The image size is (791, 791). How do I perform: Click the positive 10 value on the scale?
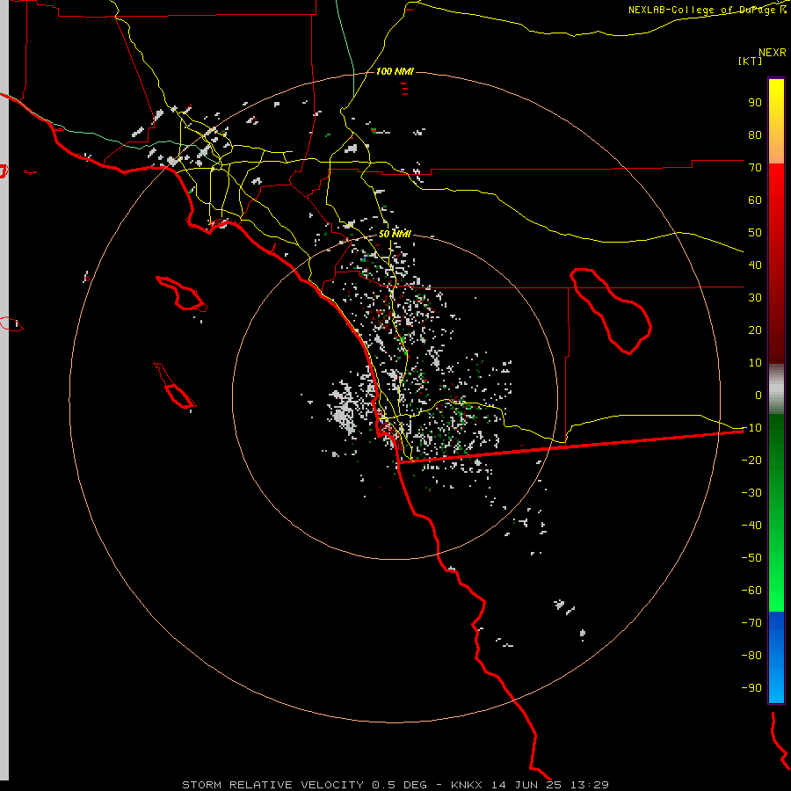[x=755, y=363]
